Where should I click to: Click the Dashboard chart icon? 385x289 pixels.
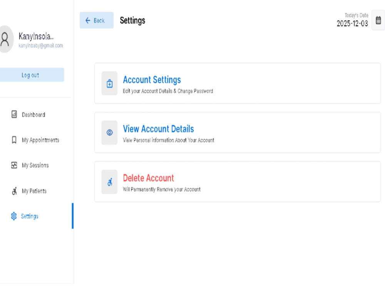click(14, 114)
